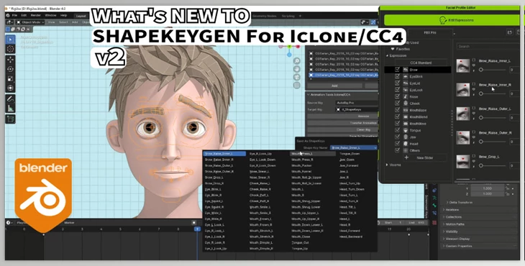Click the Nose category icon
The width and height of the screenshot is (525, 266).
[405, 97]
